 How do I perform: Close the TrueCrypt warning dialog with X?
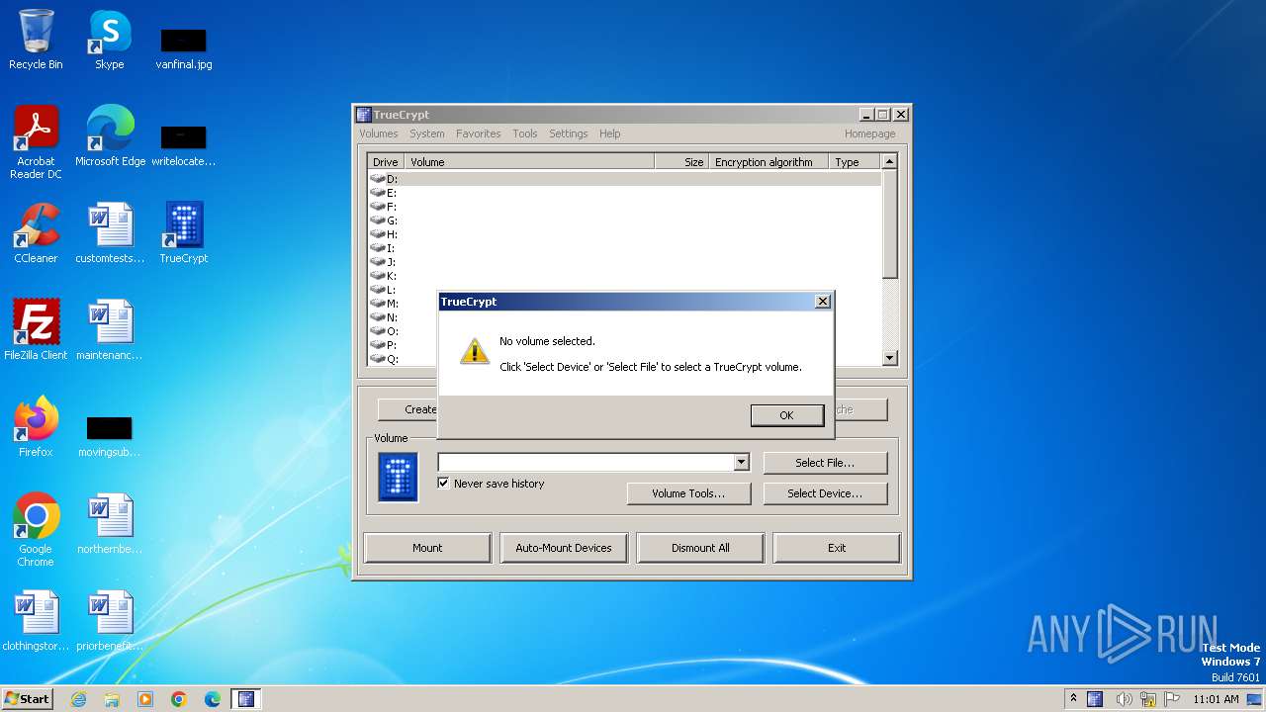point(822,302)
